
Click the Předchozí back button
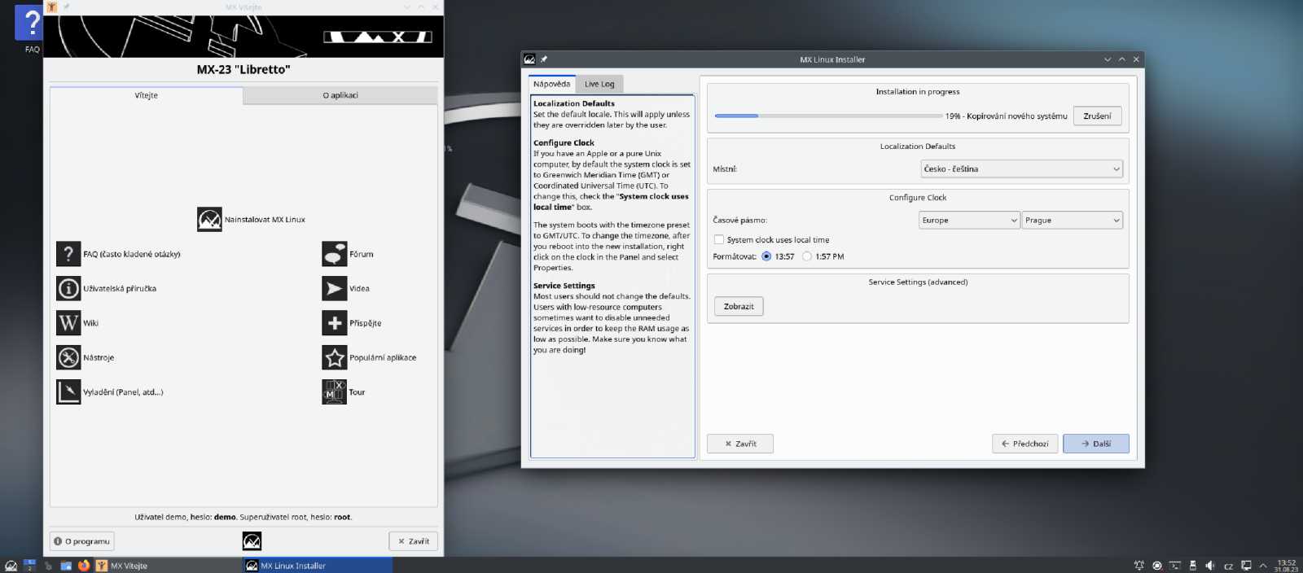[1024, 444]
